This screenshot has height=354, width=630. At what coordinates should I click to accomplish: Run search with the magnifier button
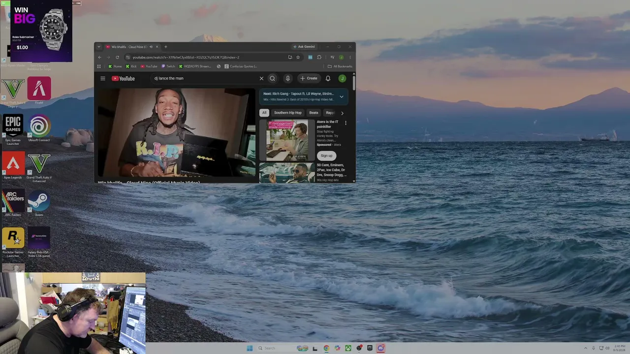(272, 78)
